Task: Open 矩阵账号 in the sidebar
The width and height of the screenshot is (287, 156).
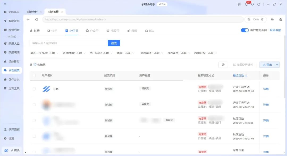Action: 12,12
